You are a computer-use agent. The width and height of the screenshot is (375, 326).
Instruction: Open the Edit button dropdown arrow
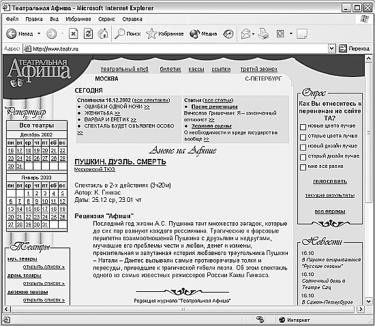pos(291,33)
